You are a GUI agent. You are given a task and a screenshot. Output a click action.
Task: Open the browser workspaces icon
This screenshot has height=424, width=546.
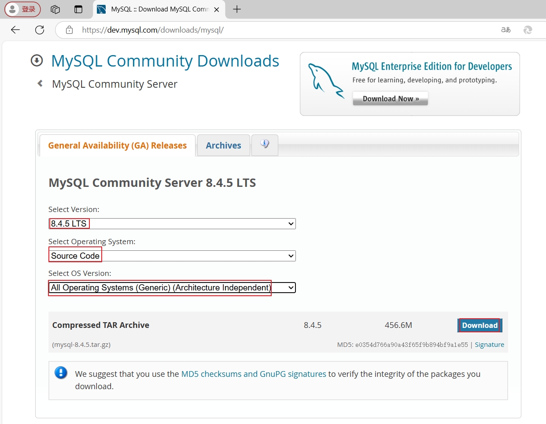(x=55, y=9)
